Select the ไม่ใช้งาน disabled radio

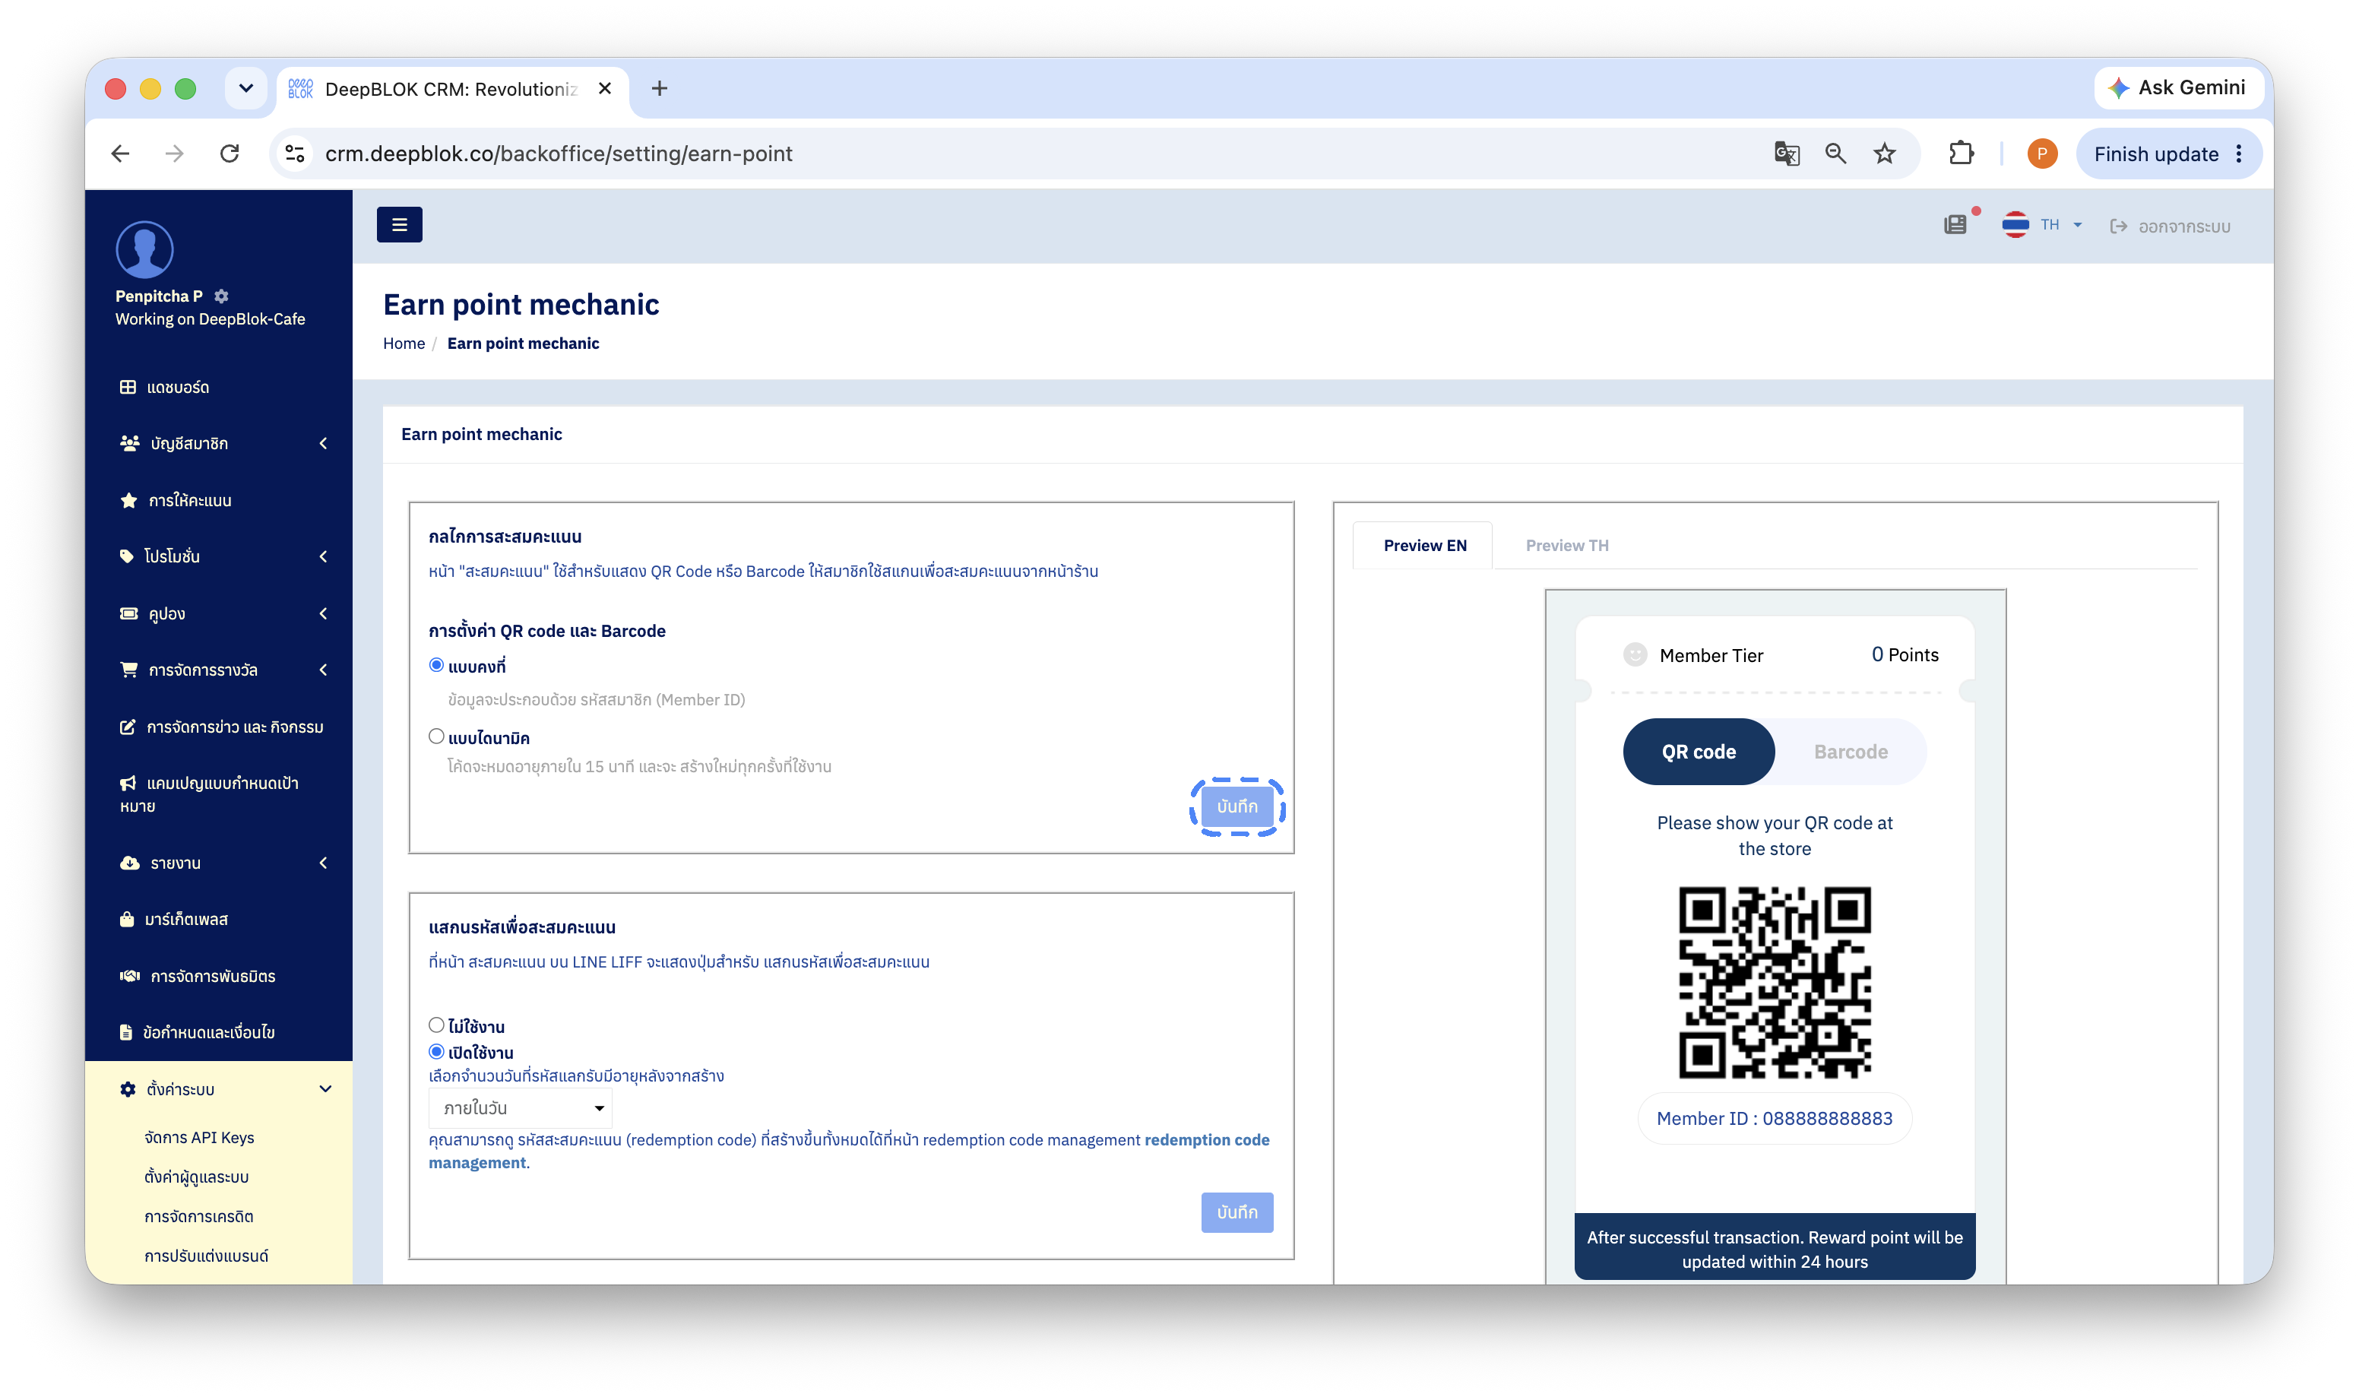tap(436, 1025)
